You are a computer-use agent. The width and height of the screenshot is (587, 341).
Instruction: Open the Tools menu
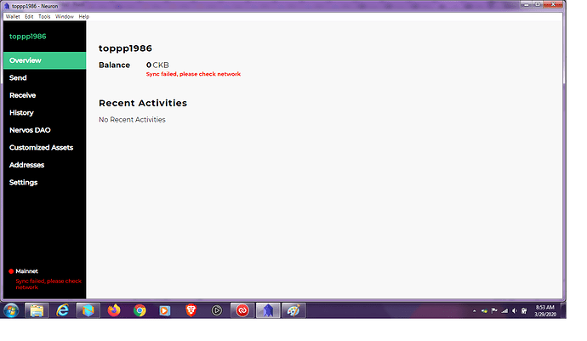click(x=44, y=16)
